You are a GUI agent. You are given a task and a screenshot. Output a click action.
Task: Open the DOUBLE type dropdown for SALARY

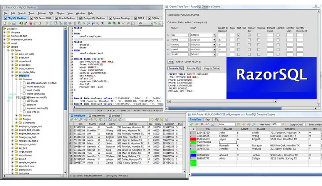coord(214,54)
